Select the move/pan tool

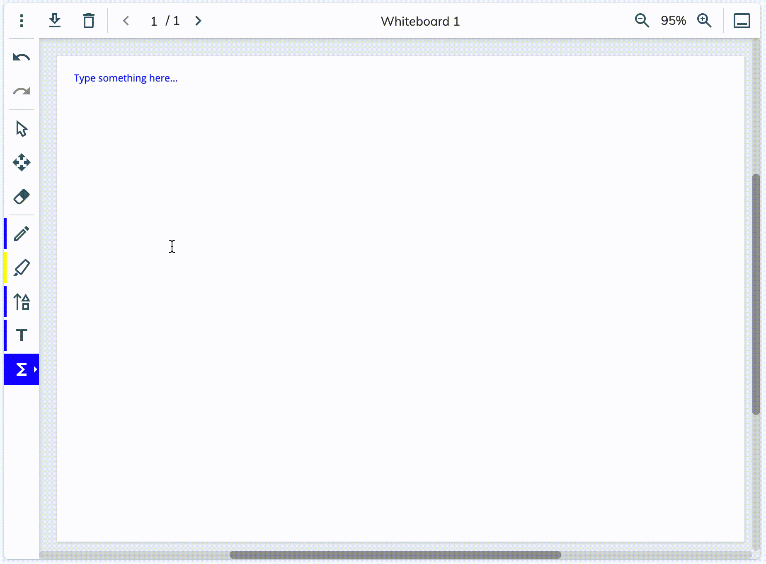click(22, 162)
